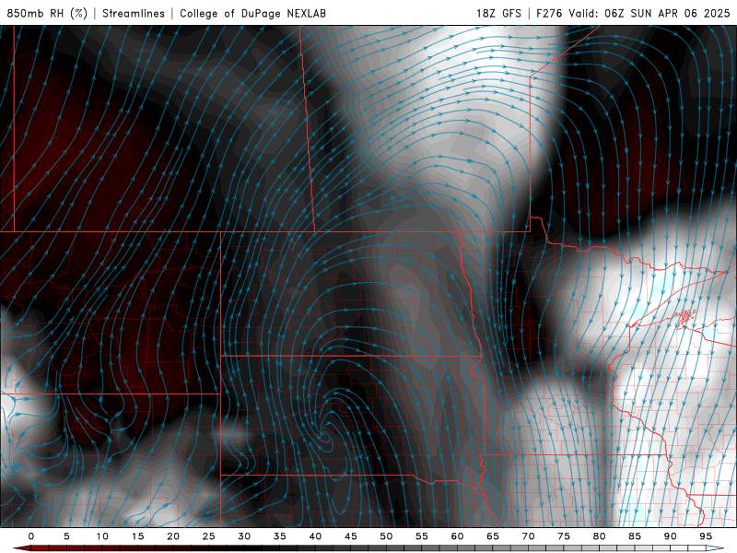Click the "18Z GFS" model run label
The height and width of the screenshot is (553, 737).
pos(498,13)
